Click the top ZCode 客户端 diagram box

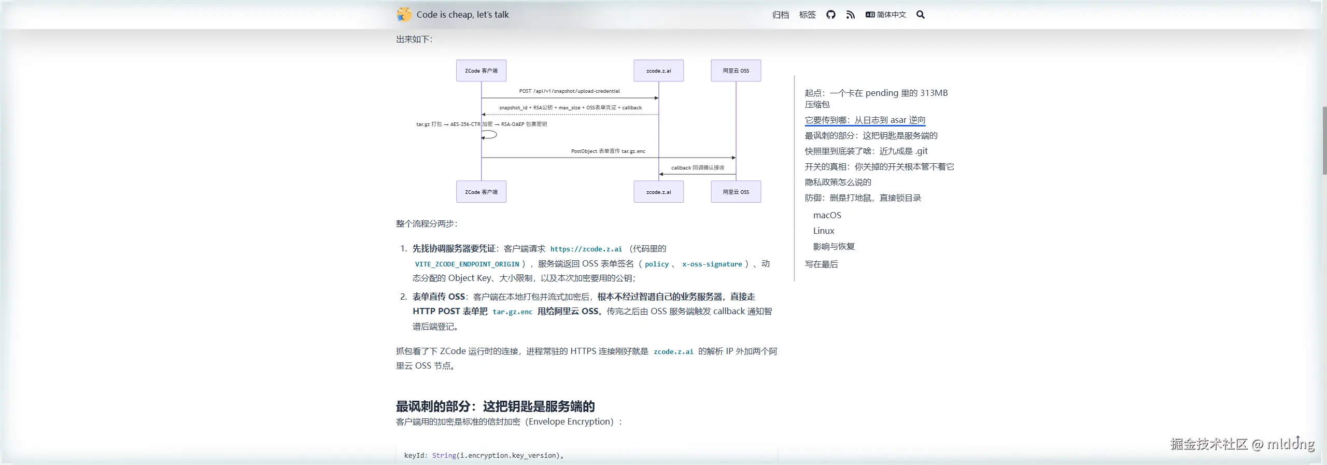(481, 71)
